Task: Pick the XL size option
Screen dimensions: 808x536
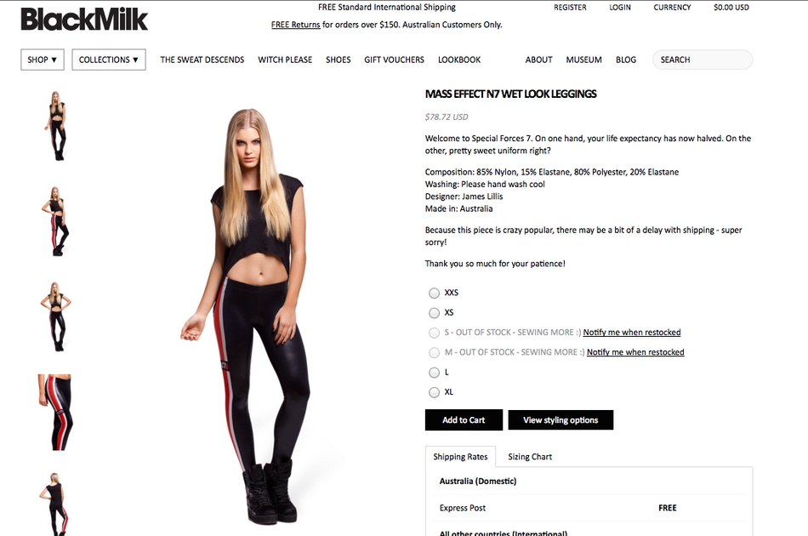Action: coord(434,392)
